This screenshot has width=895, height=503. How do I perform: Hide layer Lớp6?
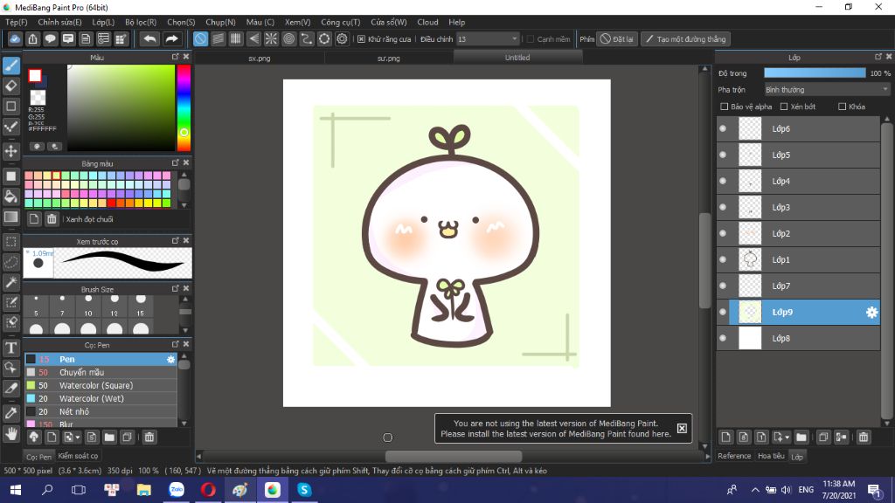tap(723, 129)
